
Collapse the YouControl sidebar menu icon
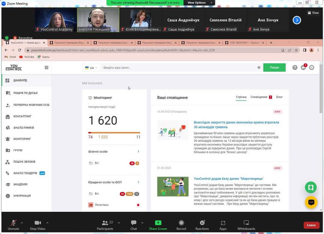[x=46, y=68]
